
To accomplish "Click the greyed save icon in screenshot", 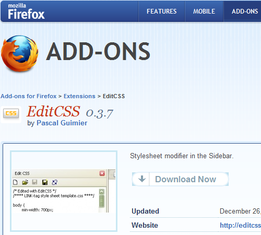I will [x=34, y=182].
